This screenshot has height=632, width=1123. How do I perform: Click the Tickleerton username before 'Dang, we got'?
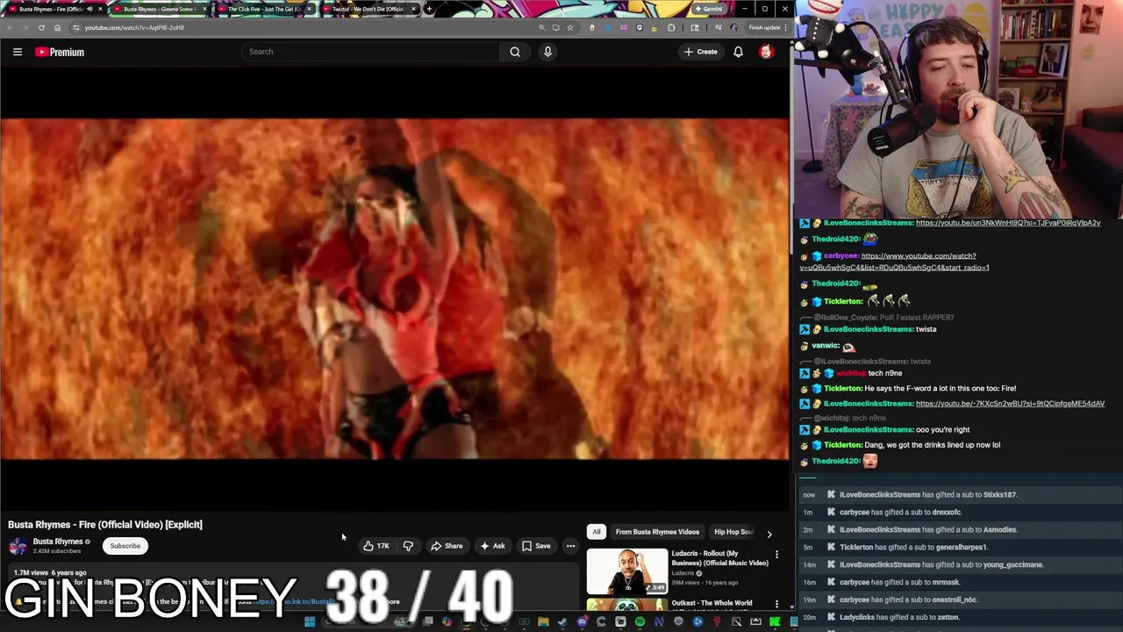point(842,445)
